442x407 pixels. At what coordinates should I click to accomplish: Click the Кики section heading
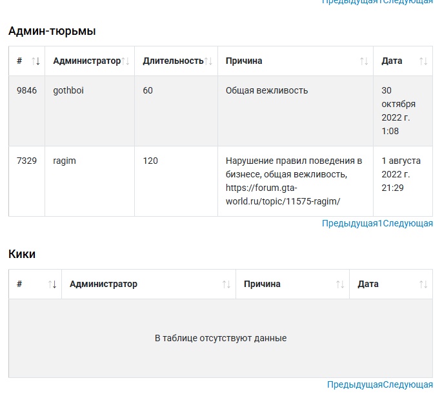22,254
